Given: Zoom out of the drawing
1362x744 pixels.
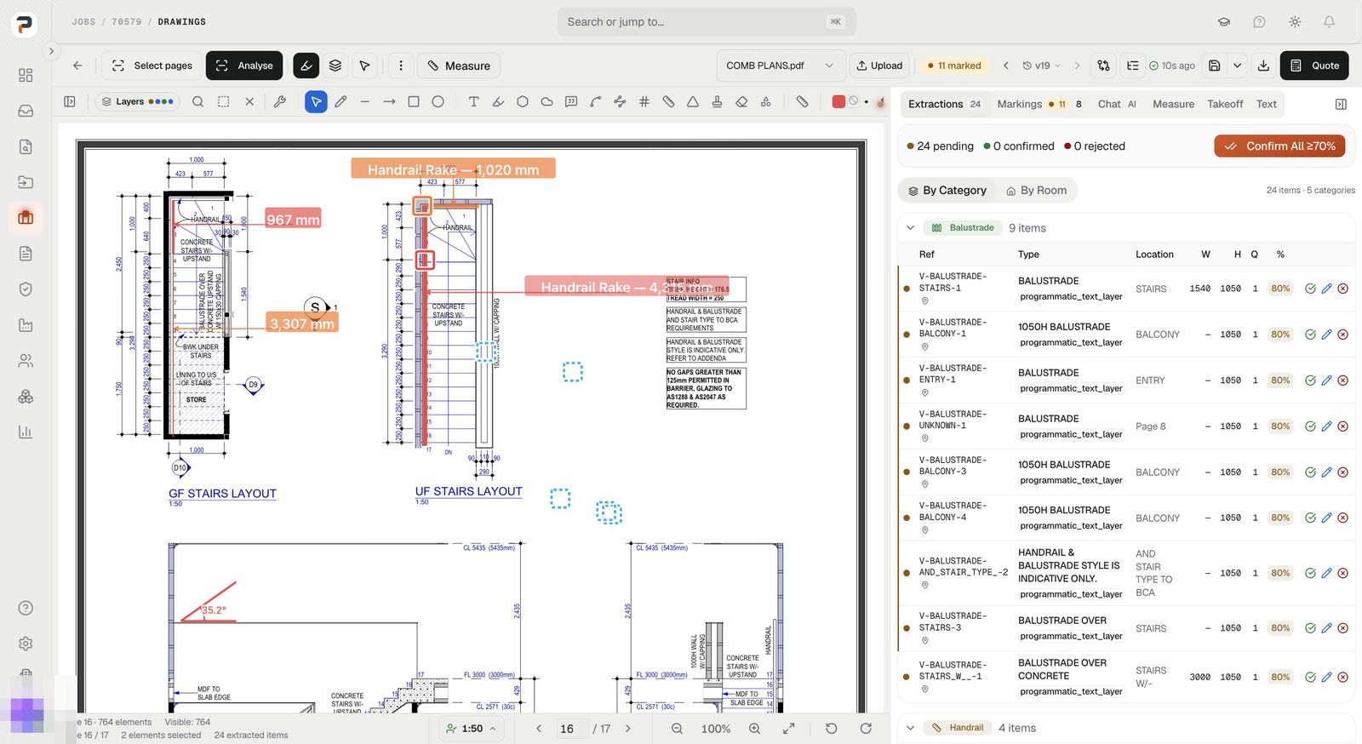Looking at the screenshot, I should (677, 729).
